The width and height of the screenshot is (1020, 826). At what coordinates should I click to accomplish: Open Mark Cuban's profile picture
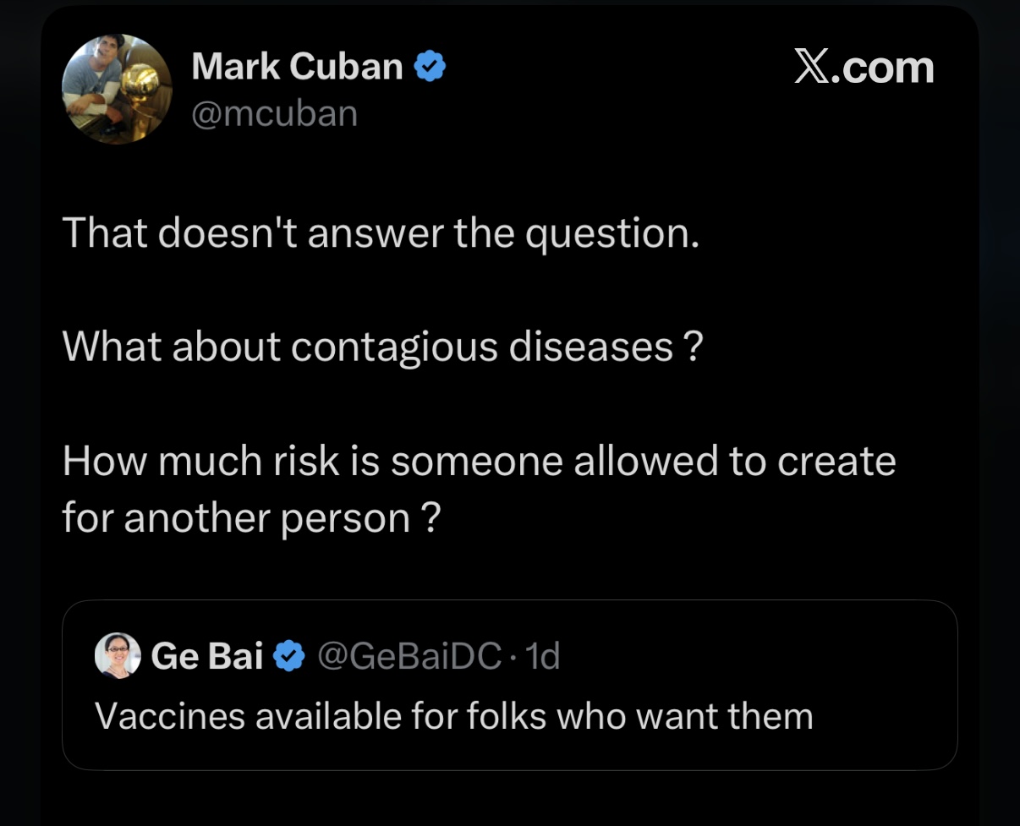[x=117, y=89]
